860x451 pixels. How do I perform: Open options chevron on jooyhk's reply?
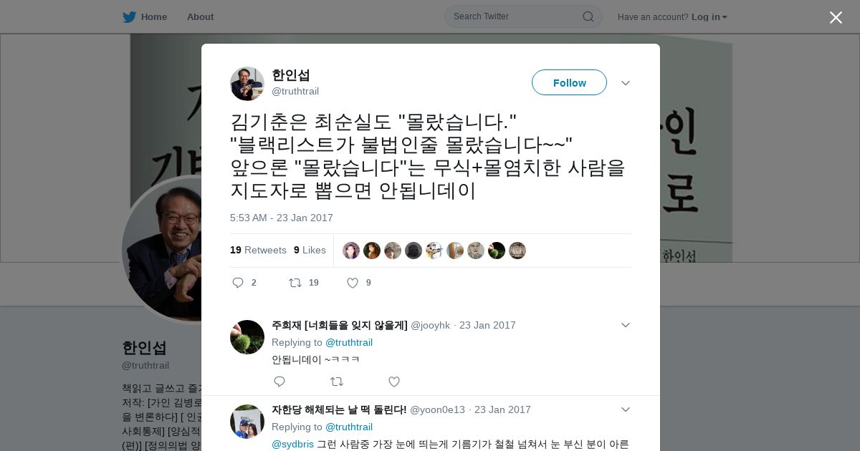(626, 325)
